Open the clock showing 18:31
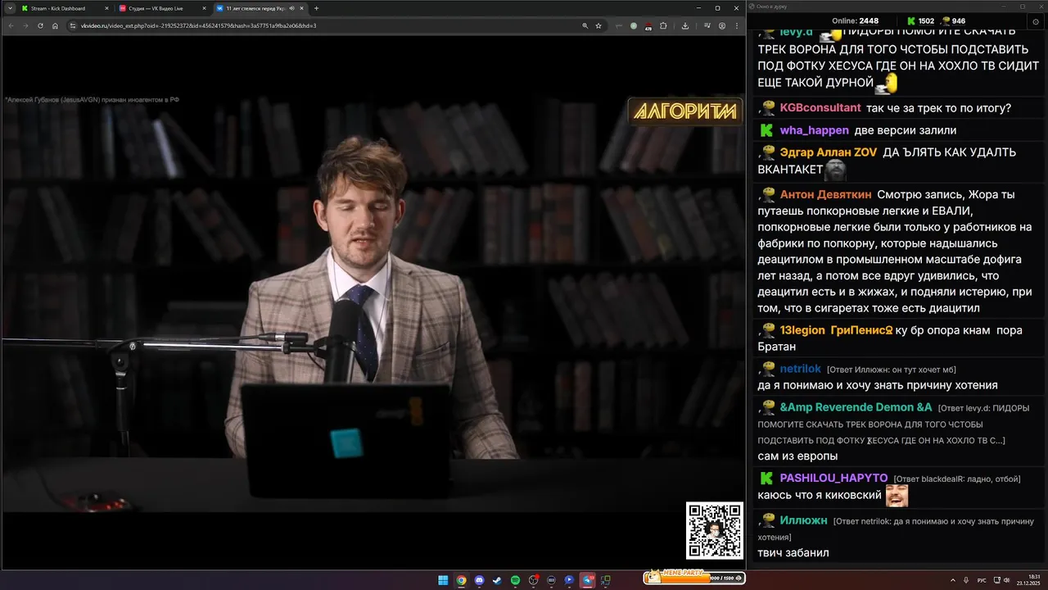This screenshot has height=590, width=1048. (x=1028, y=580)
